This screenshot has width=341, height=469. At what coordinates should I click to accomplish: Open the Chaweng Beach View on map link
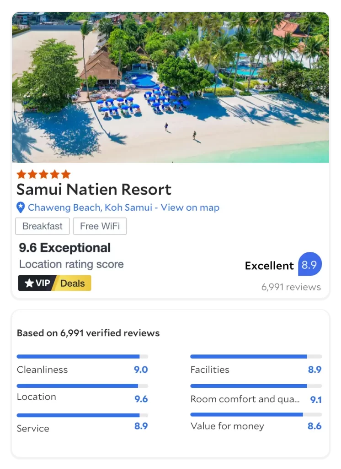[123, 207]
